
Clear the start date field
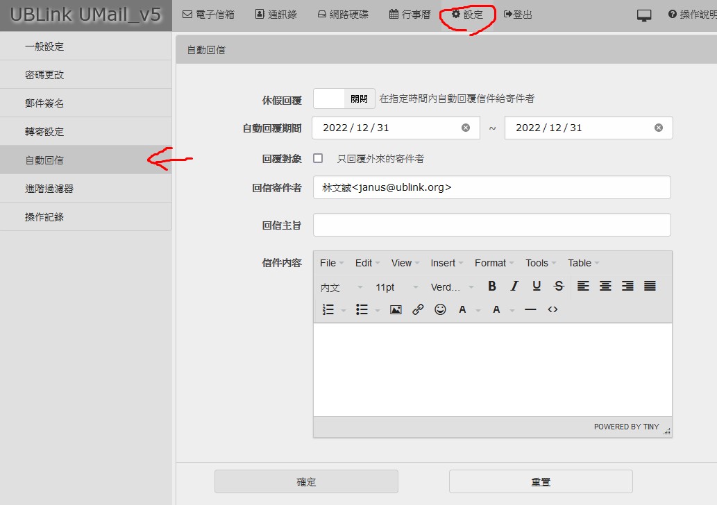tap(466, 128)
